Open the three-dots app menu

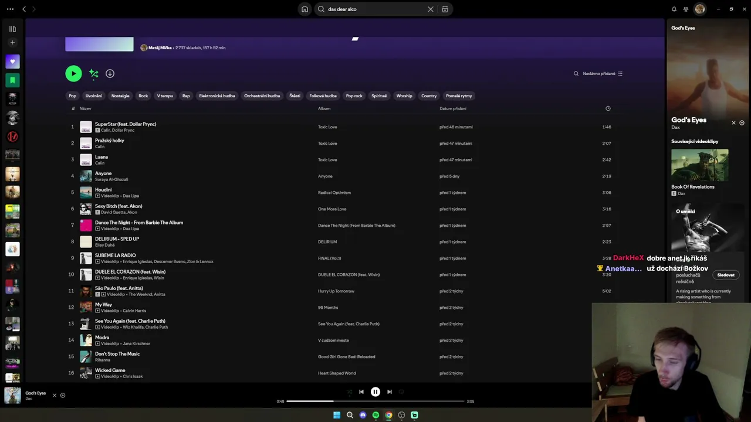(10, 9)
